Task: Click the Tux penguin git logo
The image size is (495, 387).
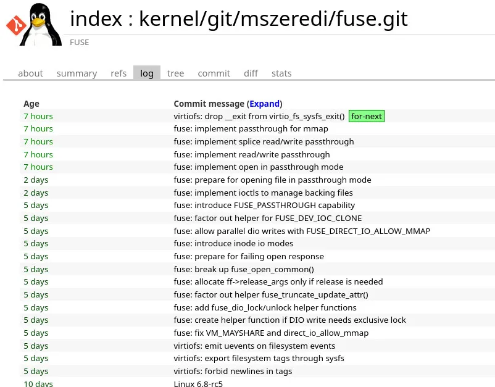Action: click(x=34, y=24)
